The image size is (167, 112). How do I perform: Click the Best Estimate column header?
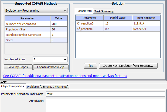point(146,18)
